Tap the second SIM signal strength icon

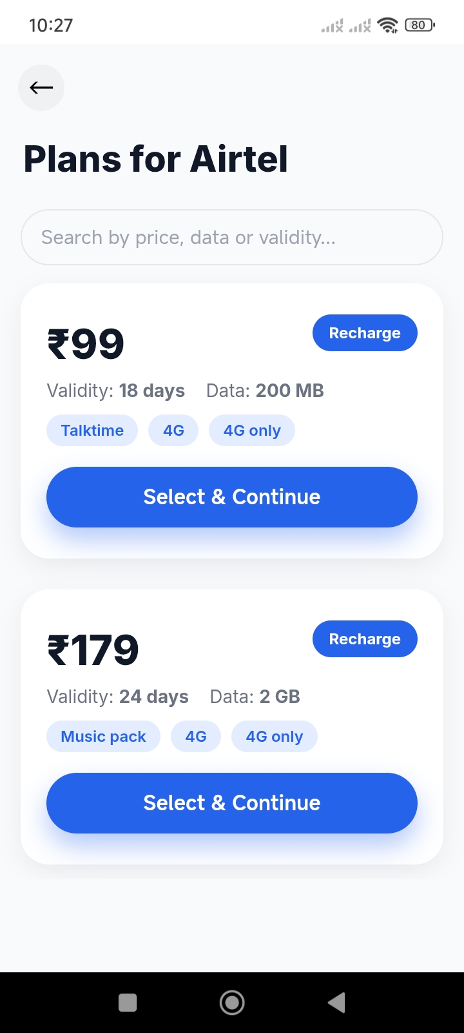tap(360, 26)
